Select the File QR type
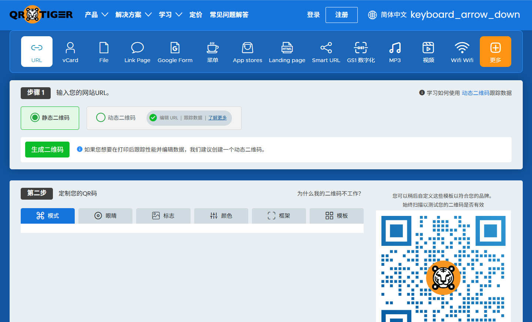This screenshot has height=322, width=532. coord(104,52)
